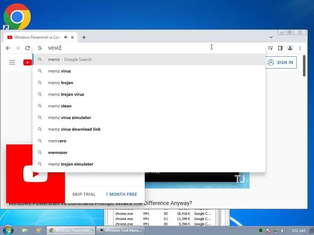Open the Windows Start orb
The width and height of the screenshot is (314, 235).
pos(8,230)
